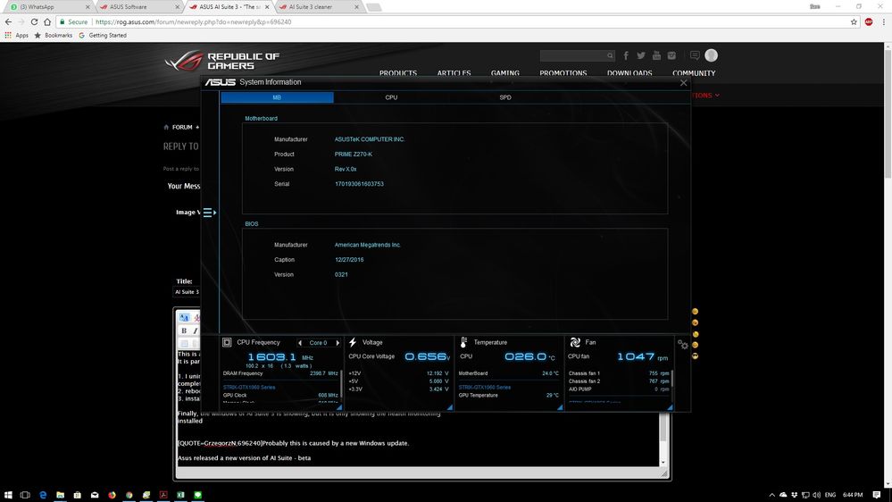Click the serial number 170193061603753
892x502 pixels.
[359, 184]
